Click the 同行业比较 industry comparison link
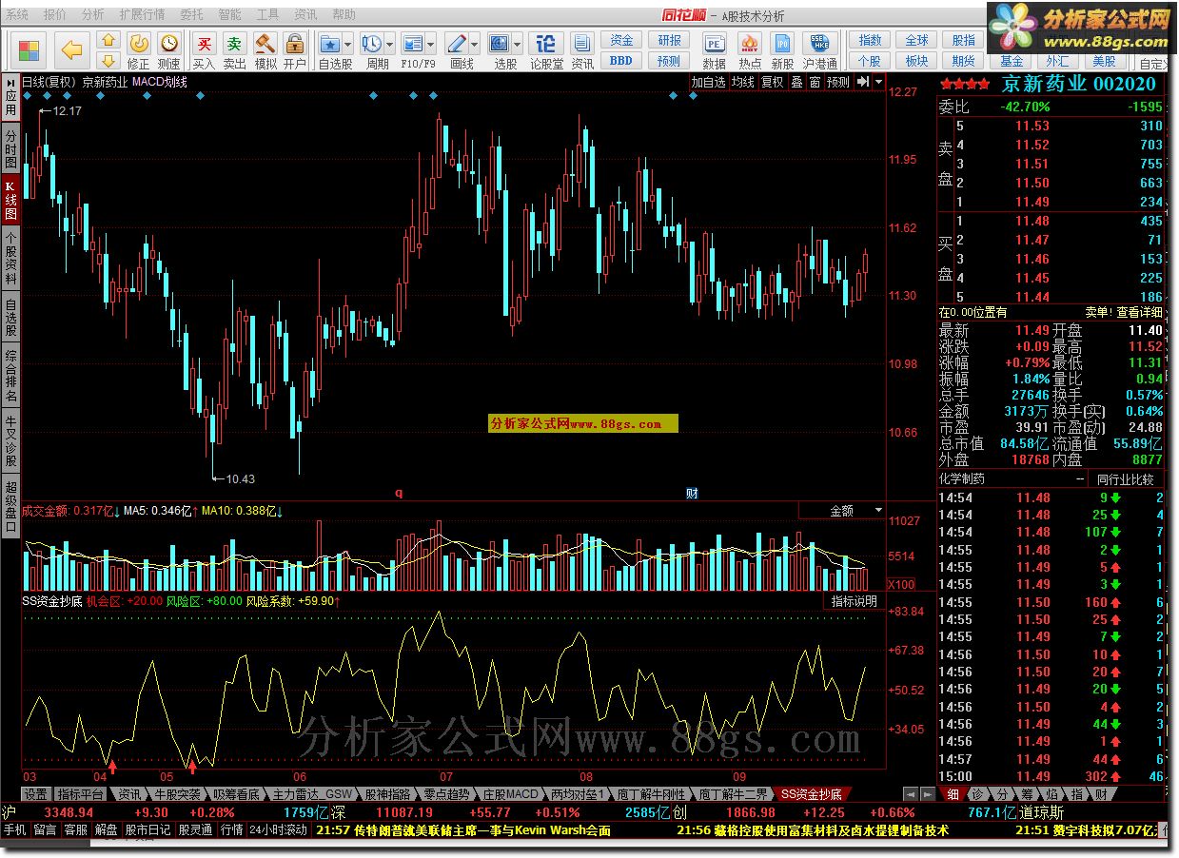1179x858 pixels. pyautogui.click(x=1126, y=479)
